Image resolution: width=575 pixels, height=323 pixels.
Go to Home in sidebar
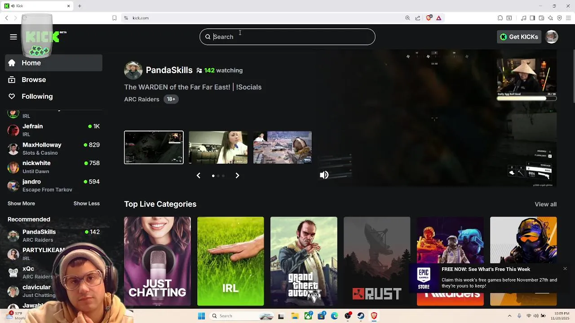[x=54, y=63]
